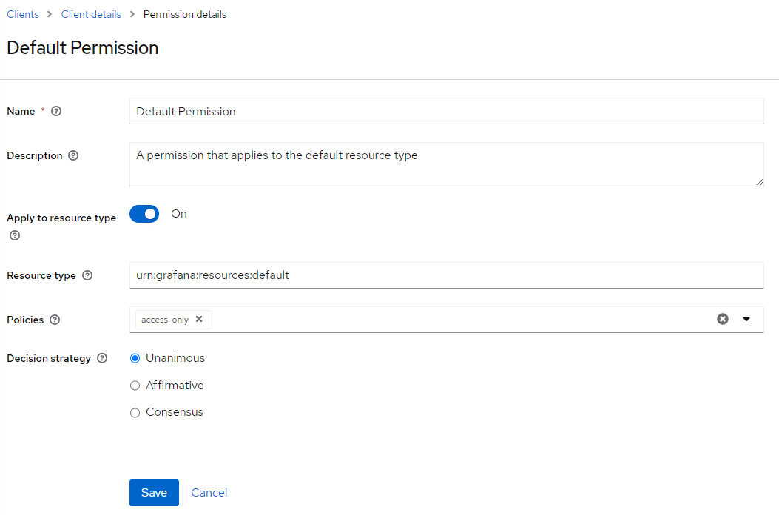Image resolution: width=779 pixels, height=515 pixels.
Task: Click inside the Name input field
Action: coord(444,111)
